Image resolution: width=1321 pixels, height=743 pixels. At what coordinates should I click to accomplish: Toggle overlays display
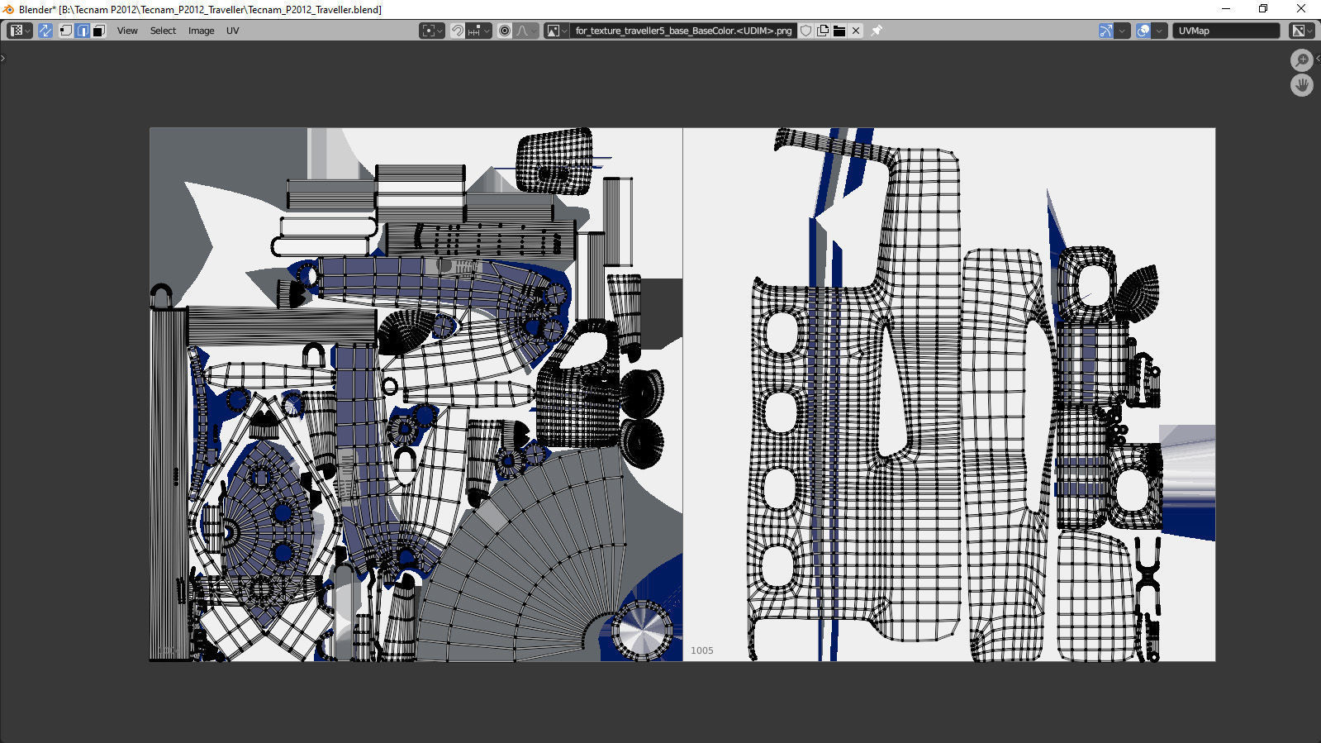pyautogui.click(x=1143, y=31)
